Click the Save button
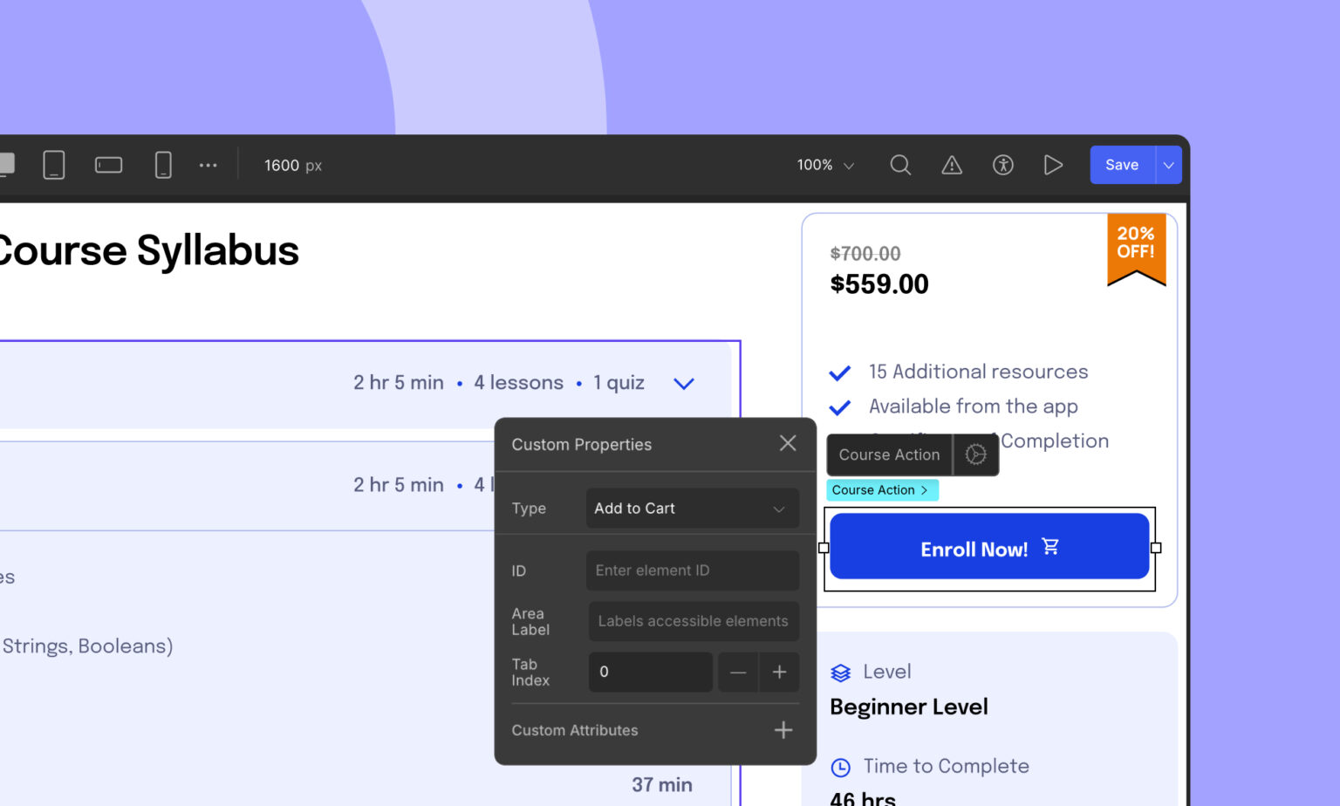This screenshot has height=806, width=1340. (x=1122, y=165)
